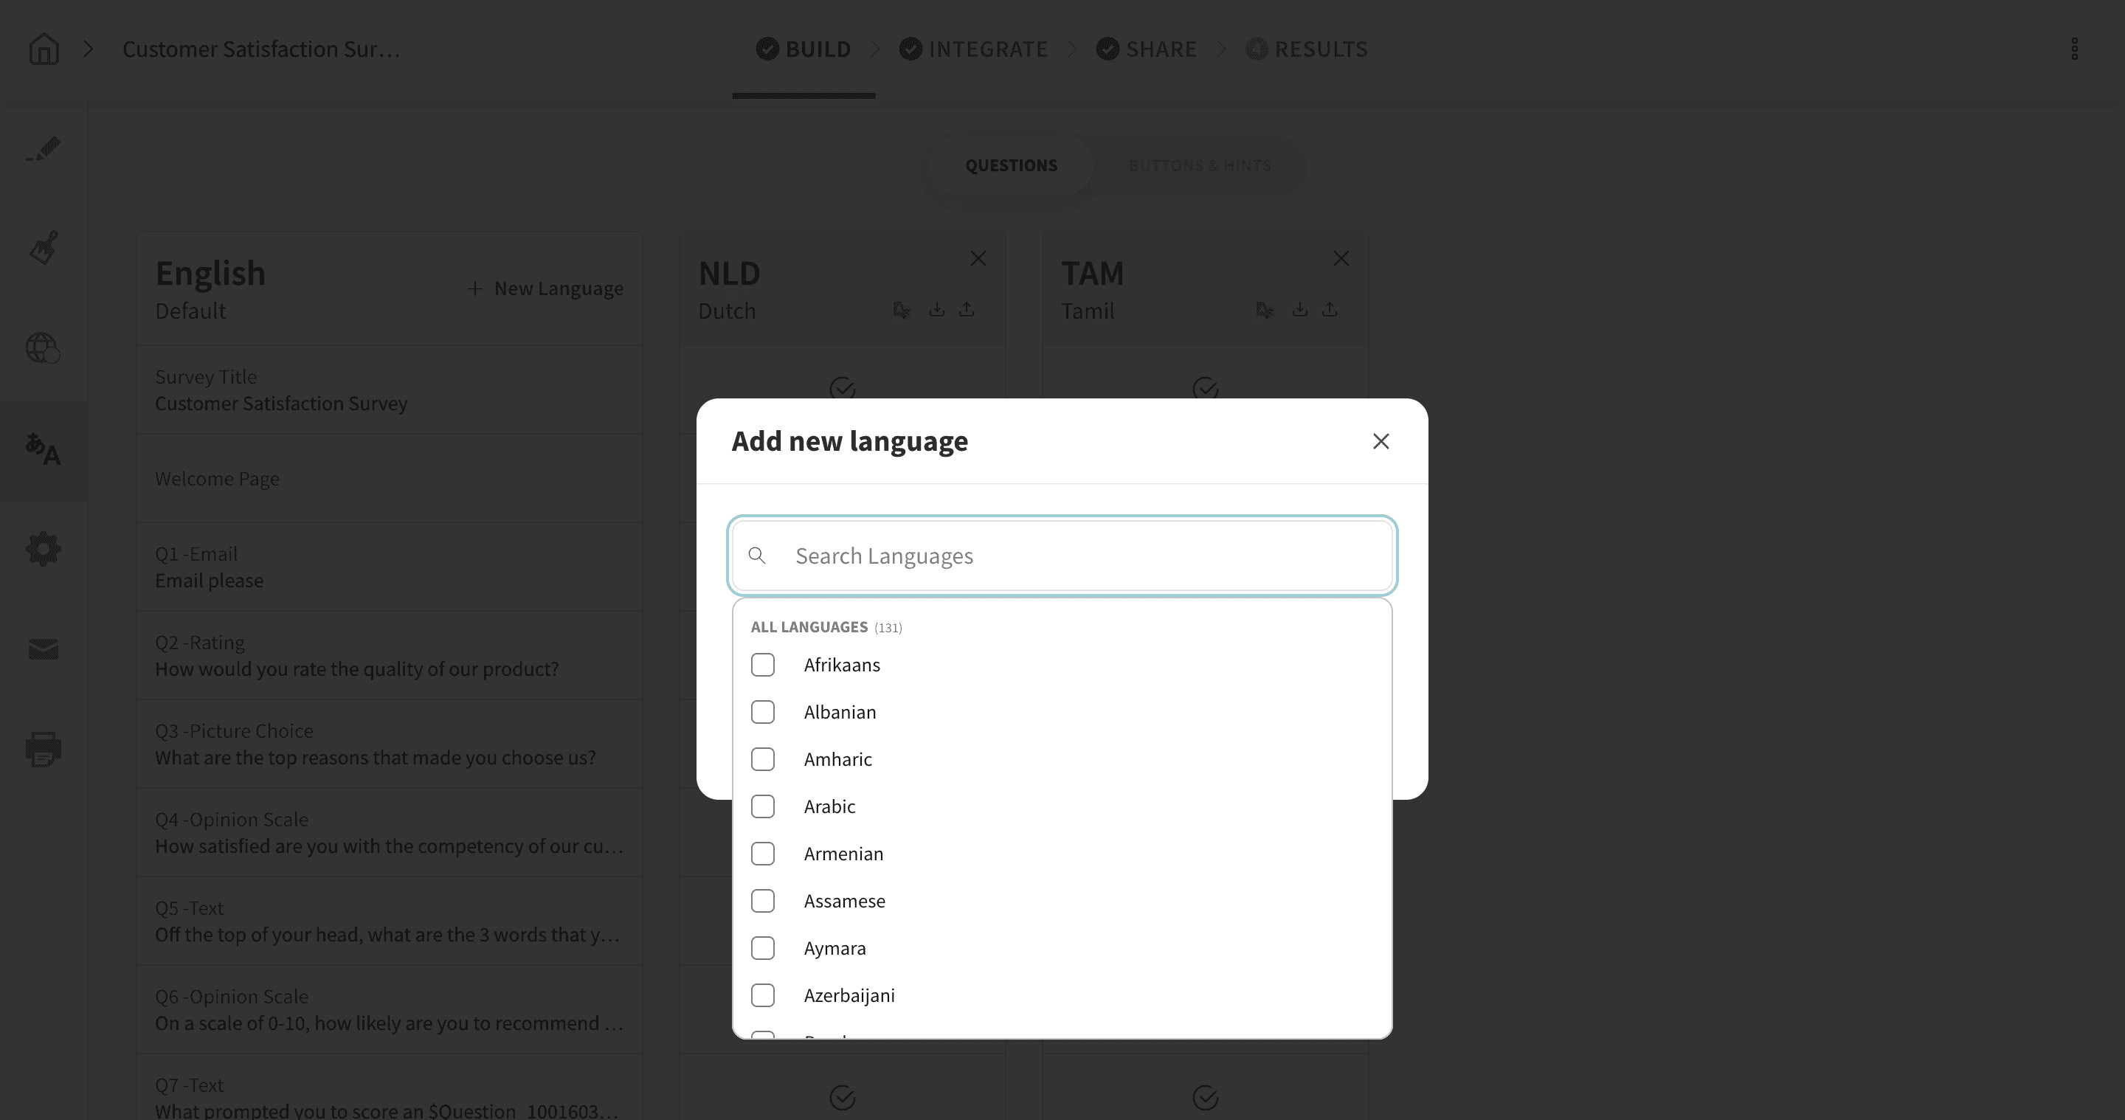Close the Add new language dialog

tap(1380, 441)
